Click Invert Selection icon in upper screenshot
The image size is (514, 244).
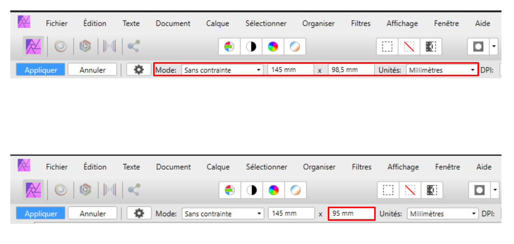click(430, 47)
